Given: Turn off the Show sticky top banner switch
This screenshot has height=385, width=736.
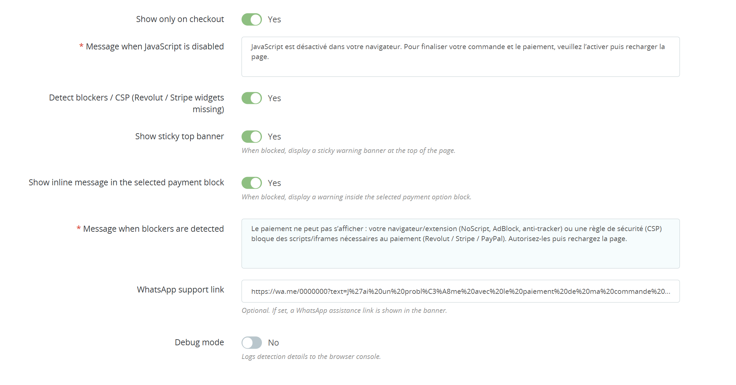Looking at the screenshot, I should [252, 137].
